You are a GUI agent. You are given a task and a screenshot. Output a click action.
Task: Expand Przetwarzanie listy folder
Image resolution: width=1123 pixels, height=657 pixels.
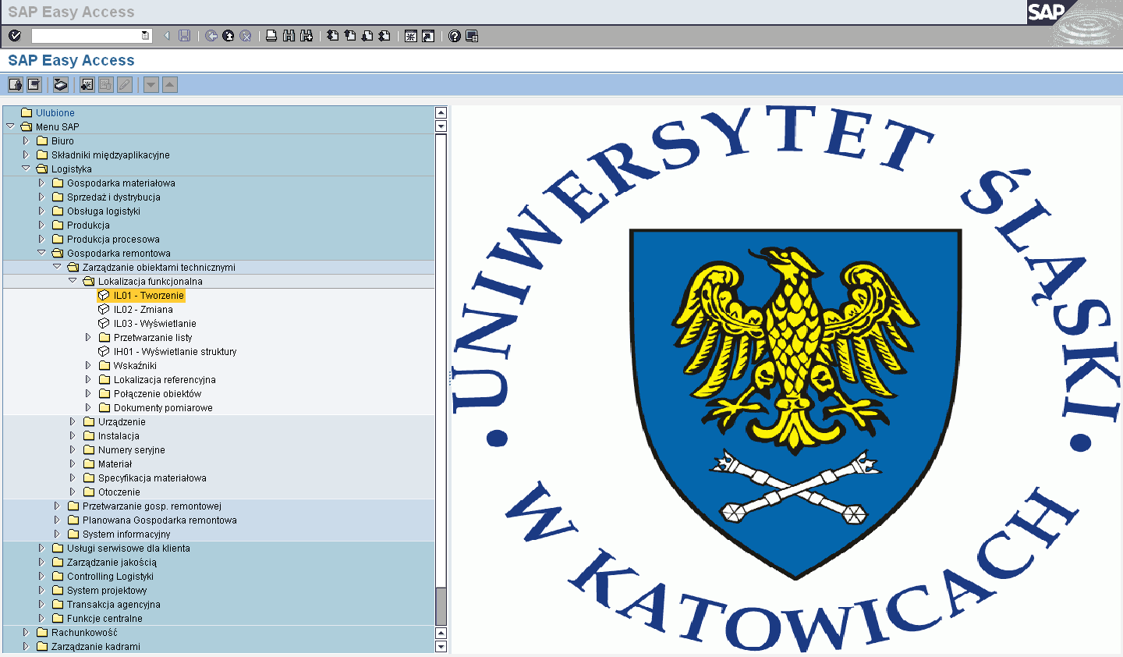(x=88, y=337)
